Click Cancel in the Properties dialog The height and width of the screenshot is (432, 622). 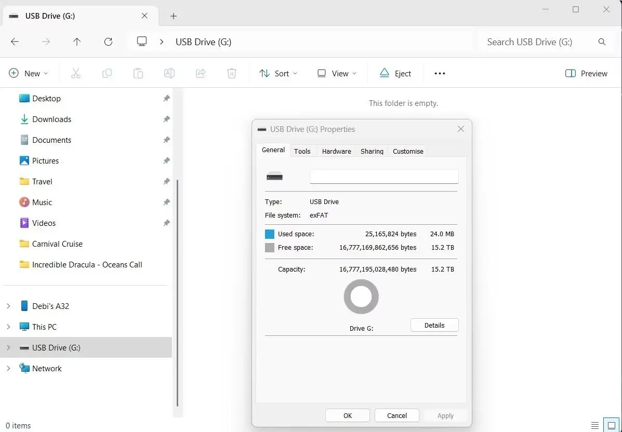tap(396, 415)
